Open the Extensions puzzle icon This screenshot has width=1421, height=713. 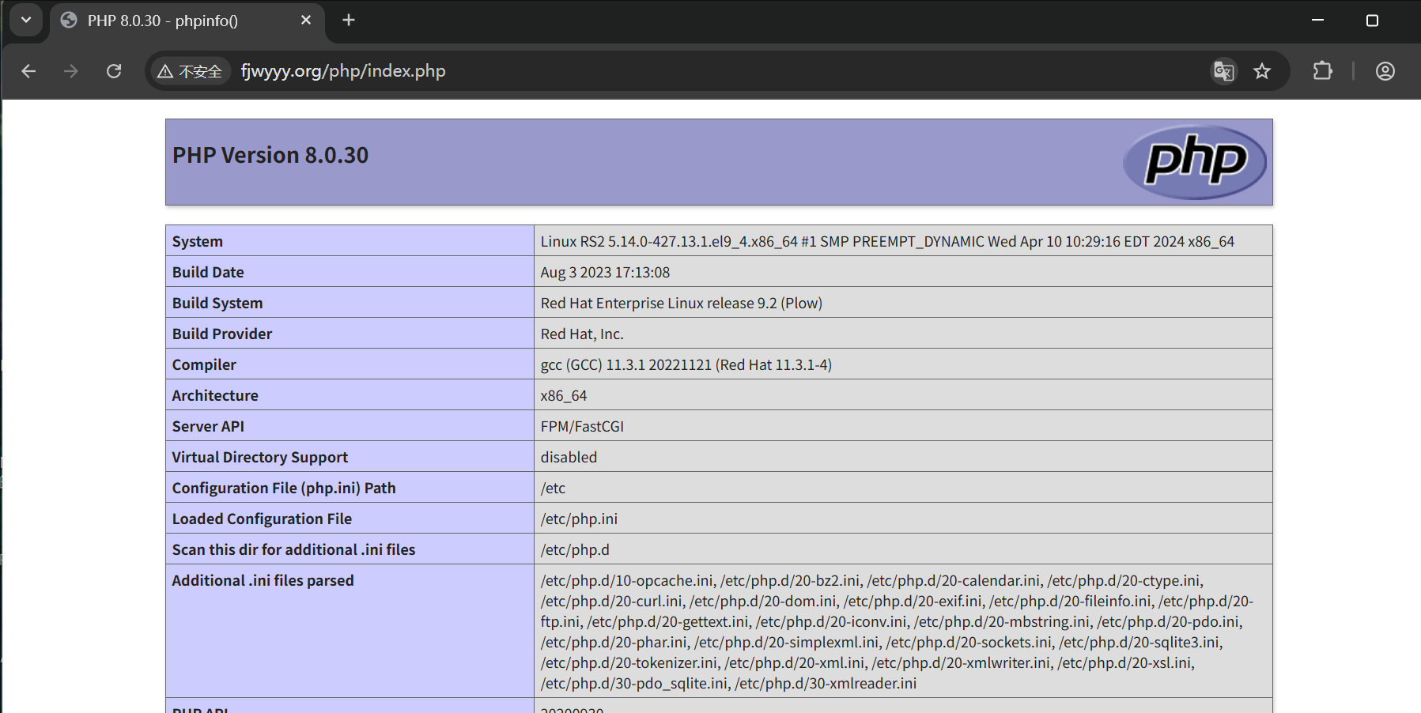coord(1323,71)
